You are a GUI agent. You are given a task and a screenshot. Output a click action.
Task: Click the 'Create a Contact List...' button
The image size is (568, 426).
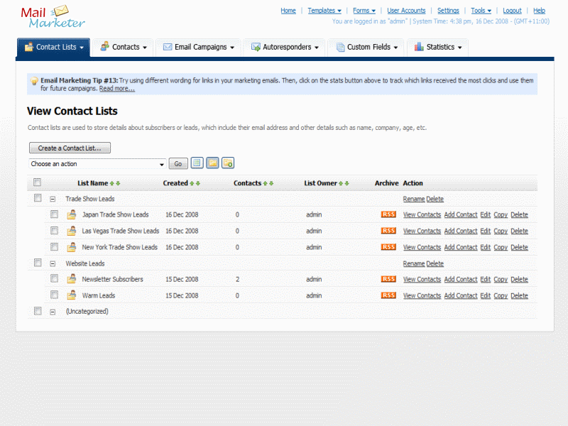click(70, 148)
